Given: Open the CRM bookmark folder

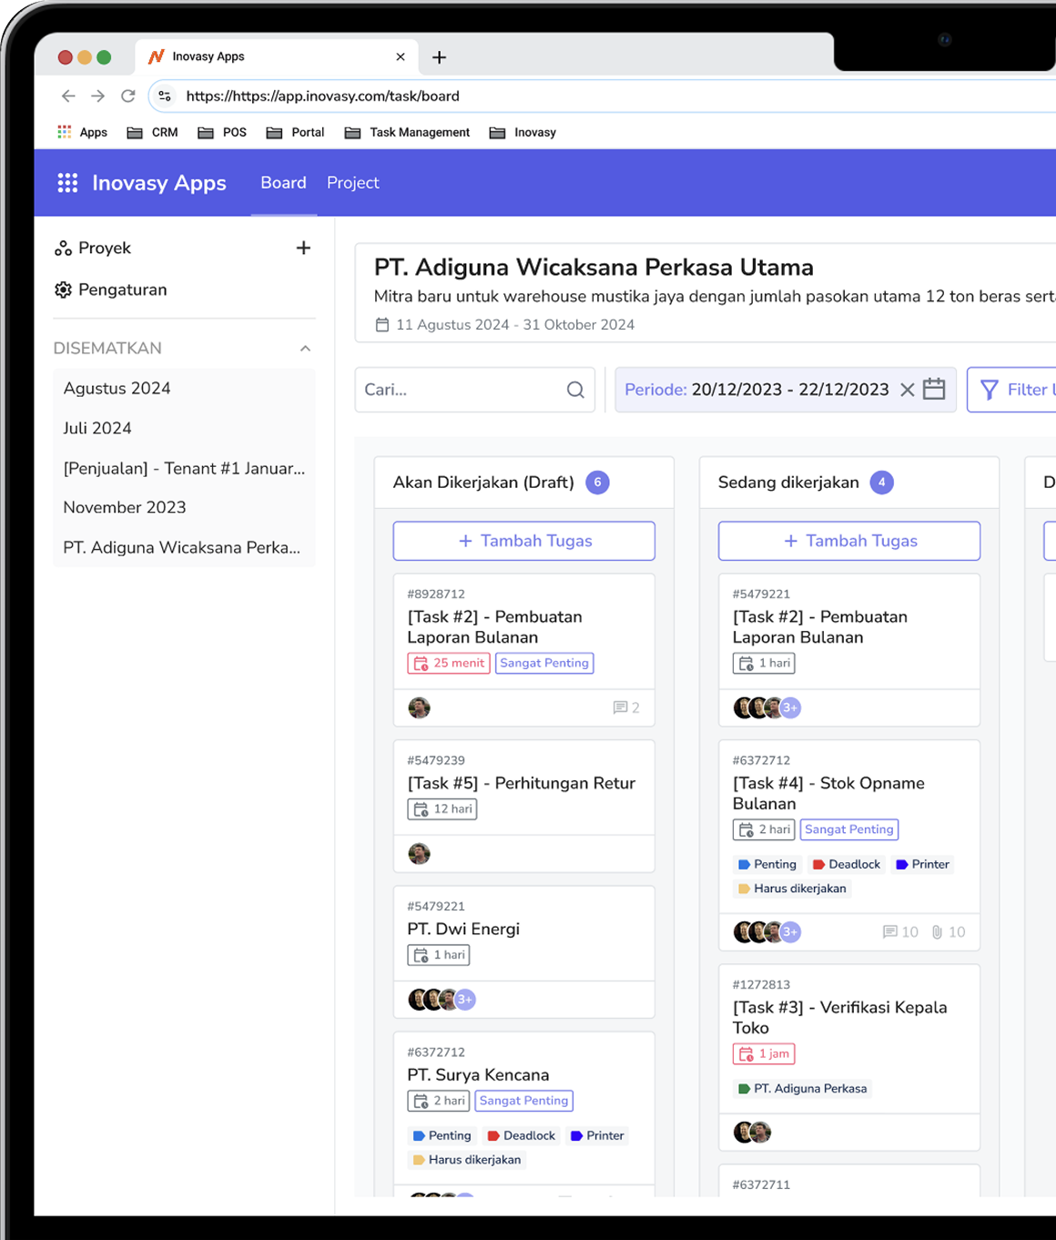Looking at the screenshot, I should 152,132.
